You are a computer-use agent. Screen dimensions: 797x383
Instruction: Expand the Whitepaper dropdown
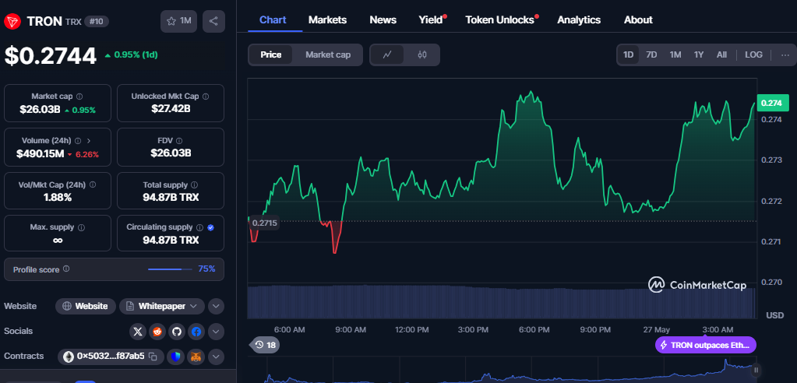click(x=161, y=306)
